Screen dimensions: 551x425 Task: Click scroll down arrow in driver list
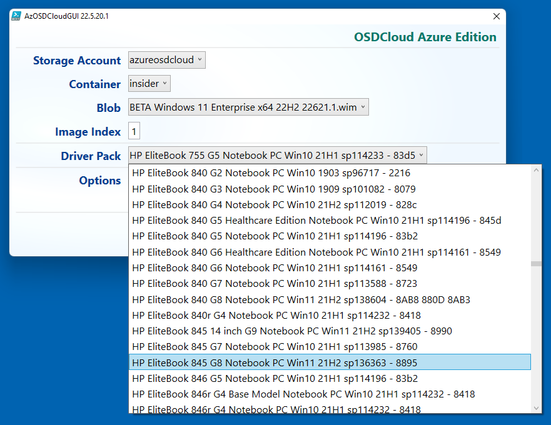coord(536,407)
